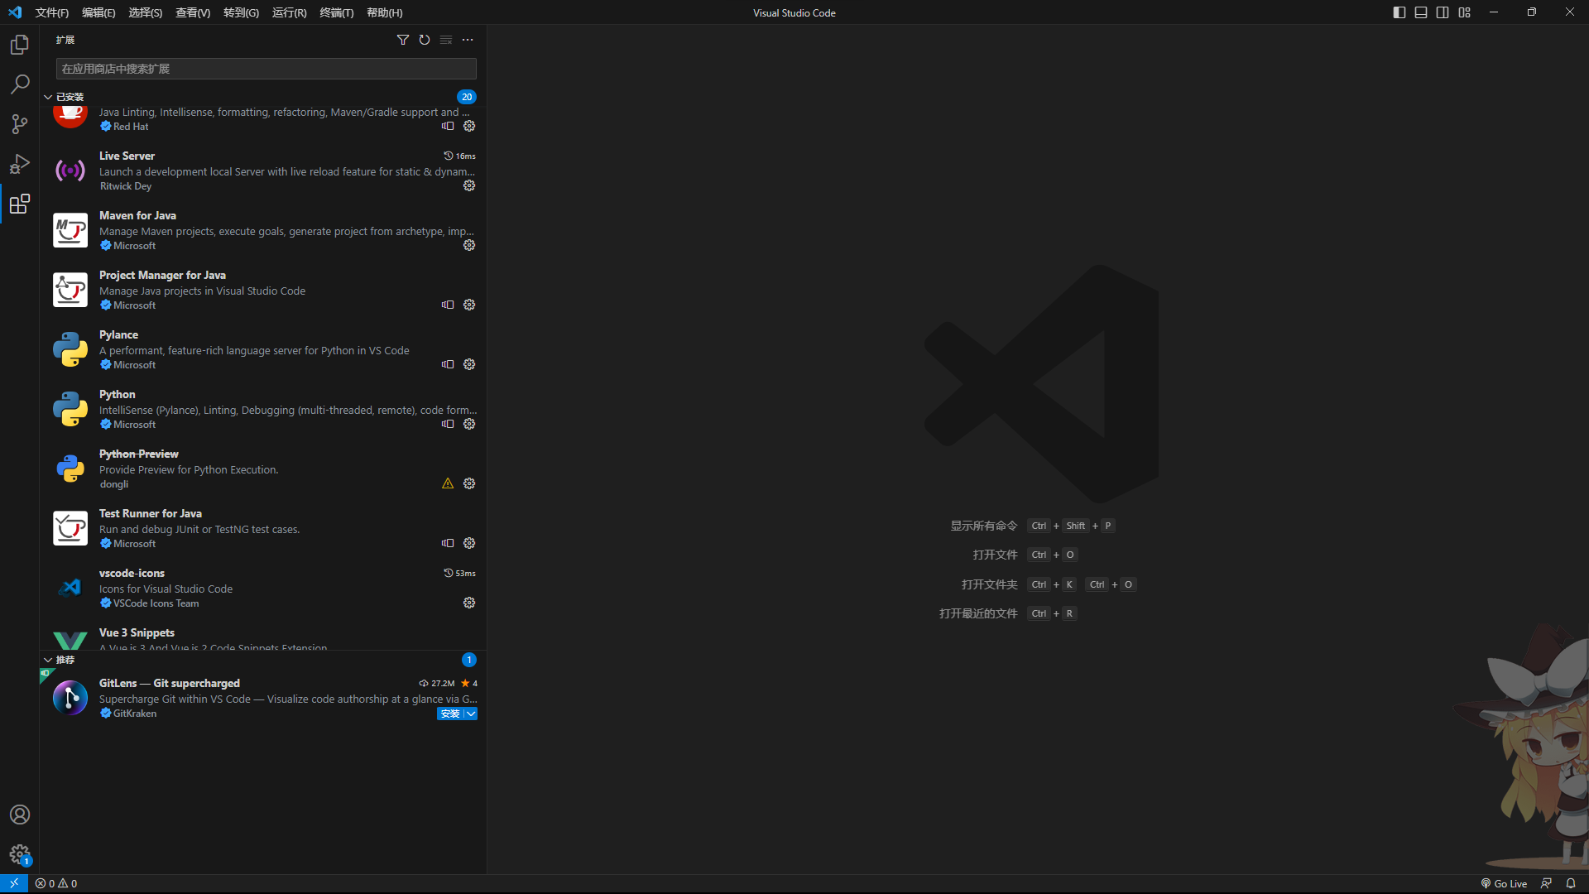Open Live Server manage gear
The image size is (1589, 894).
pos(469,185)
